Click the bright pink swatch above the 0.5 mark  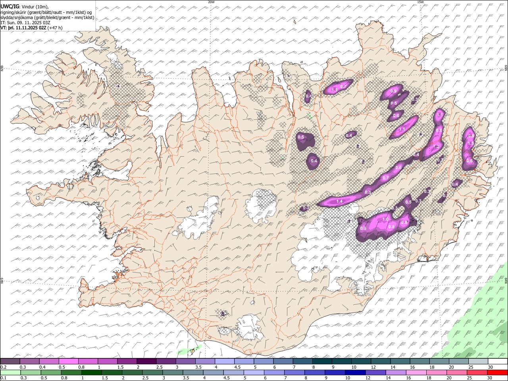[68, 362]
